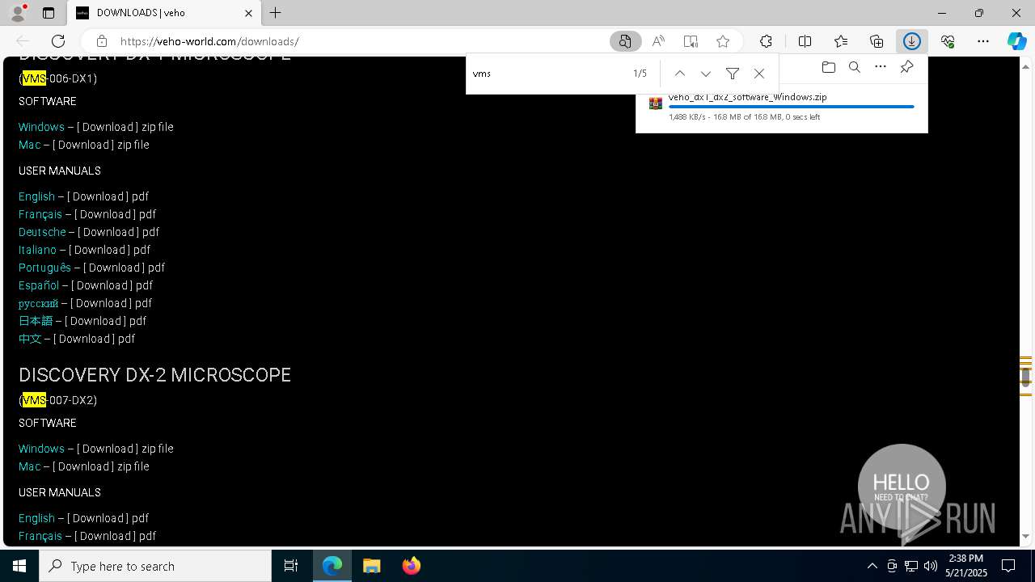View site information lock icon
The image size is (1035, 582).
coord(101,41)
